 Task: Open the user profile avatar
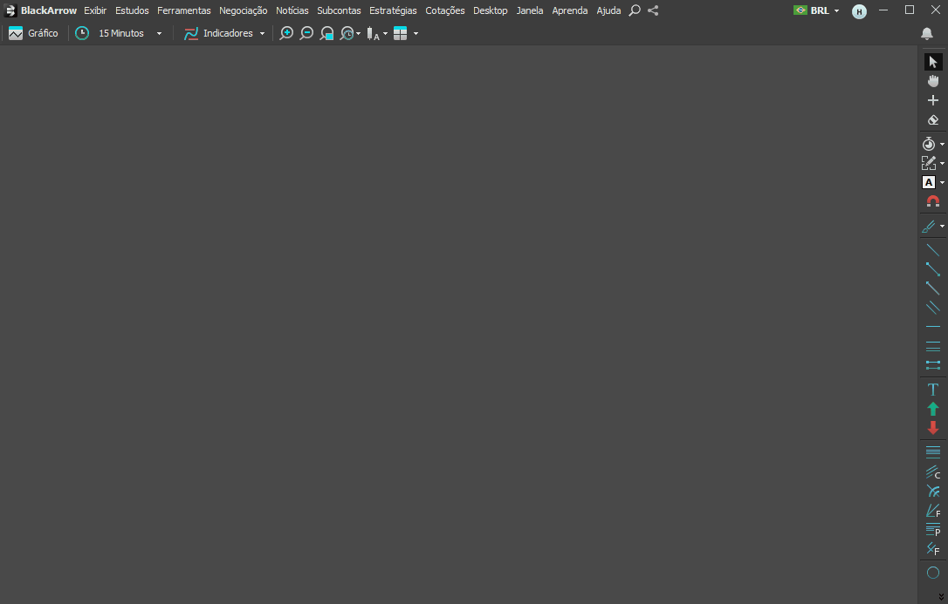pos(859,11)
